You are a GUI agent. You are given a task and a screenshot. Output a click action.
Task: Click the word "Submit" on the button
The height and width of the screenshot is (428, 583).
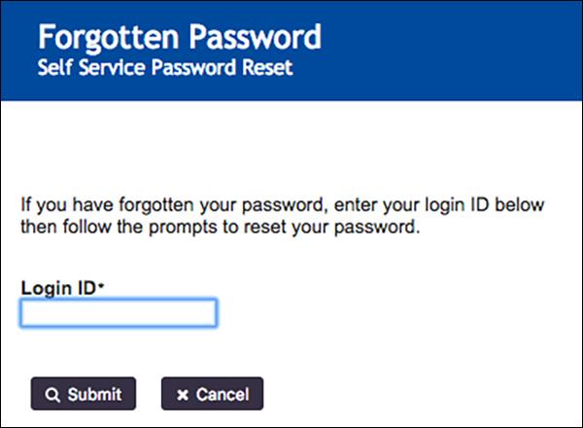94,394
